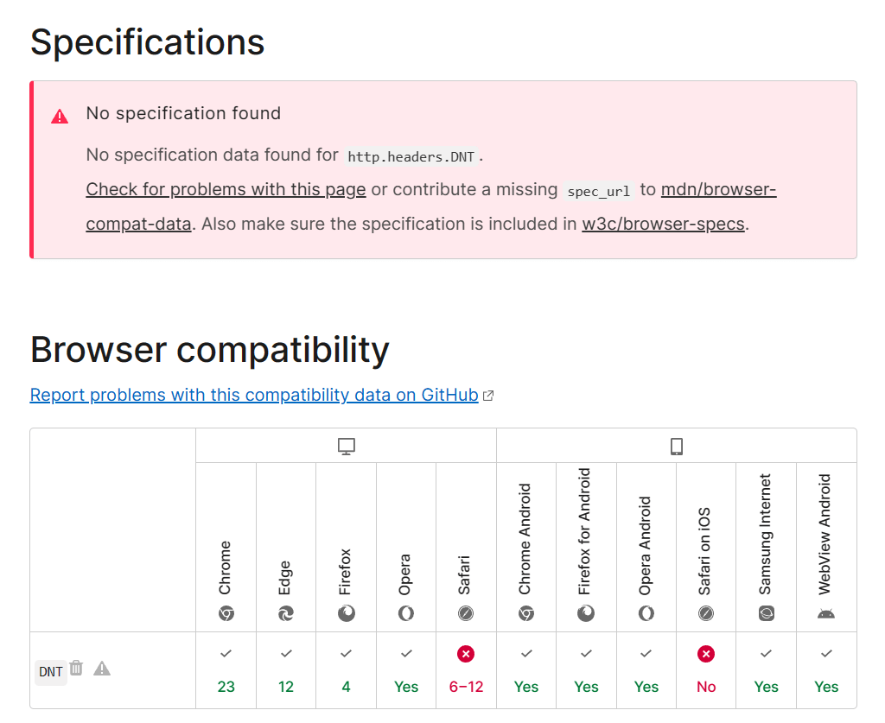Click the spec_url code text
The image size is (885, 723).
pyautogui.click(x=598, y=191)
